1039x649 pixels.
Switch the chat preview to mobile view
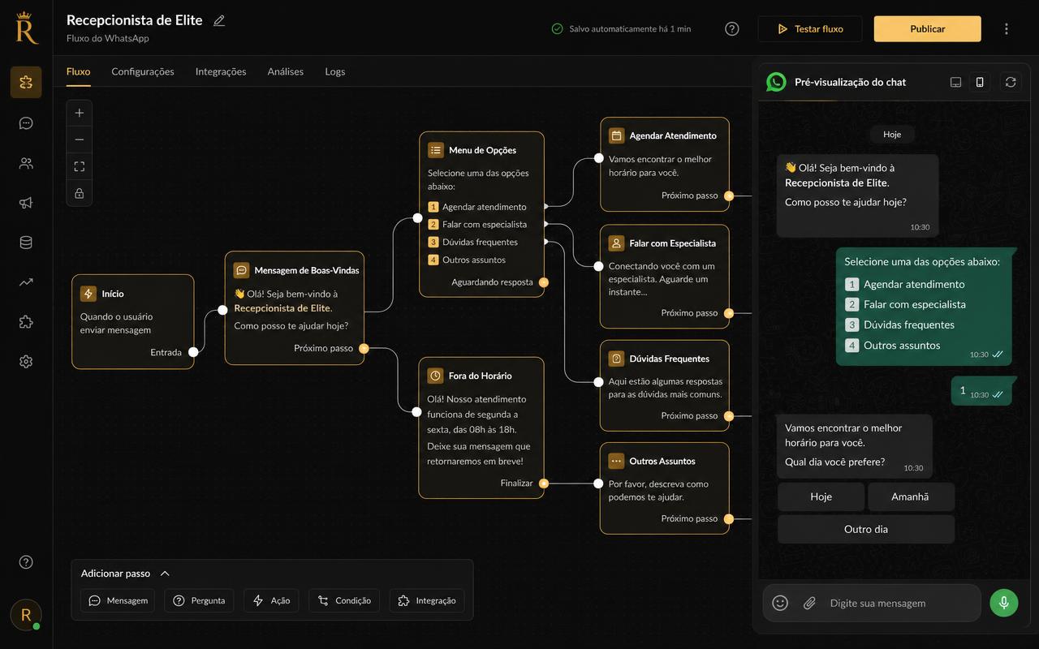coord(980,82)
